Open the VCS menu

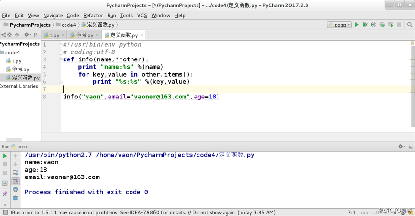coord(142,15)
